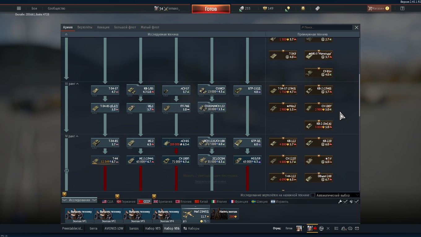Collapse the Исследования panel
The height and width of the screenshot is (237, 421).
click(79, 200)
